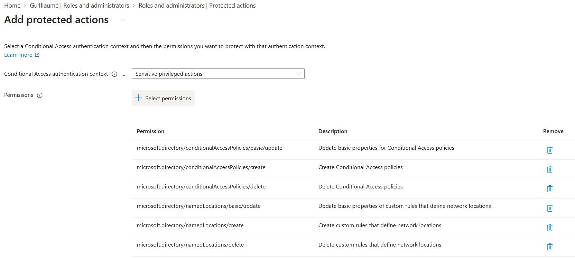
Task: Remove namedLocations/basic/update using its trash icon
Action: [x=550, y=208]
